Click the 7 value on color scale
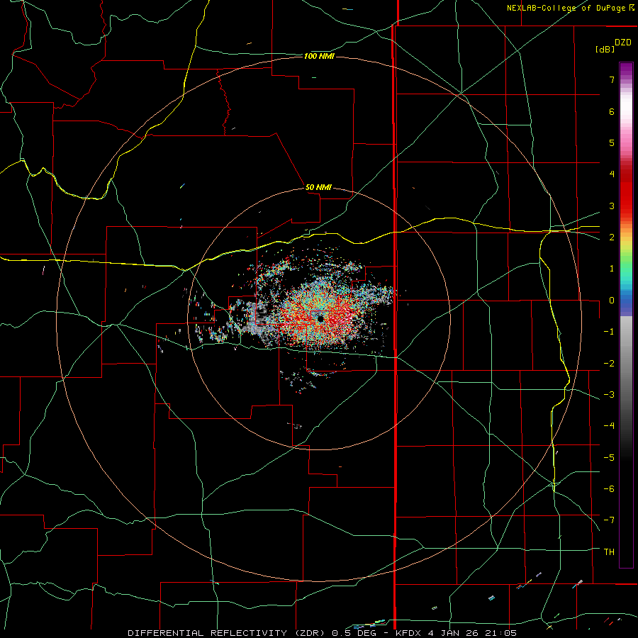 (x=612, y=79)
